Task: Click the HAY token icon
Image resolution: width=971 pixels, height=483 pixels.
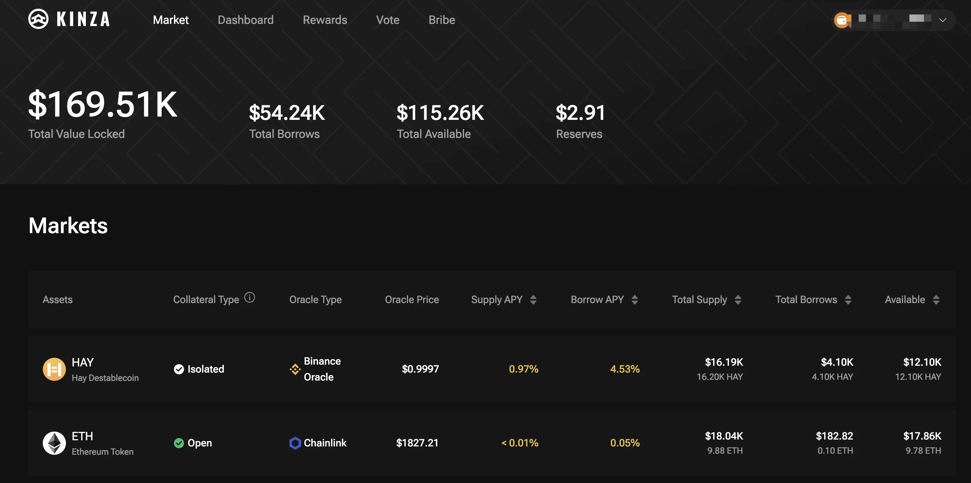Action: [54, 369]
